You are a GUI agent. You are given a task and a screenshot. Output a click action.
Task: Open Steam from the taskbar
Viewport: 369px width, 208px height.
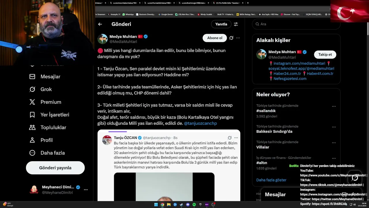click(181, 205)
